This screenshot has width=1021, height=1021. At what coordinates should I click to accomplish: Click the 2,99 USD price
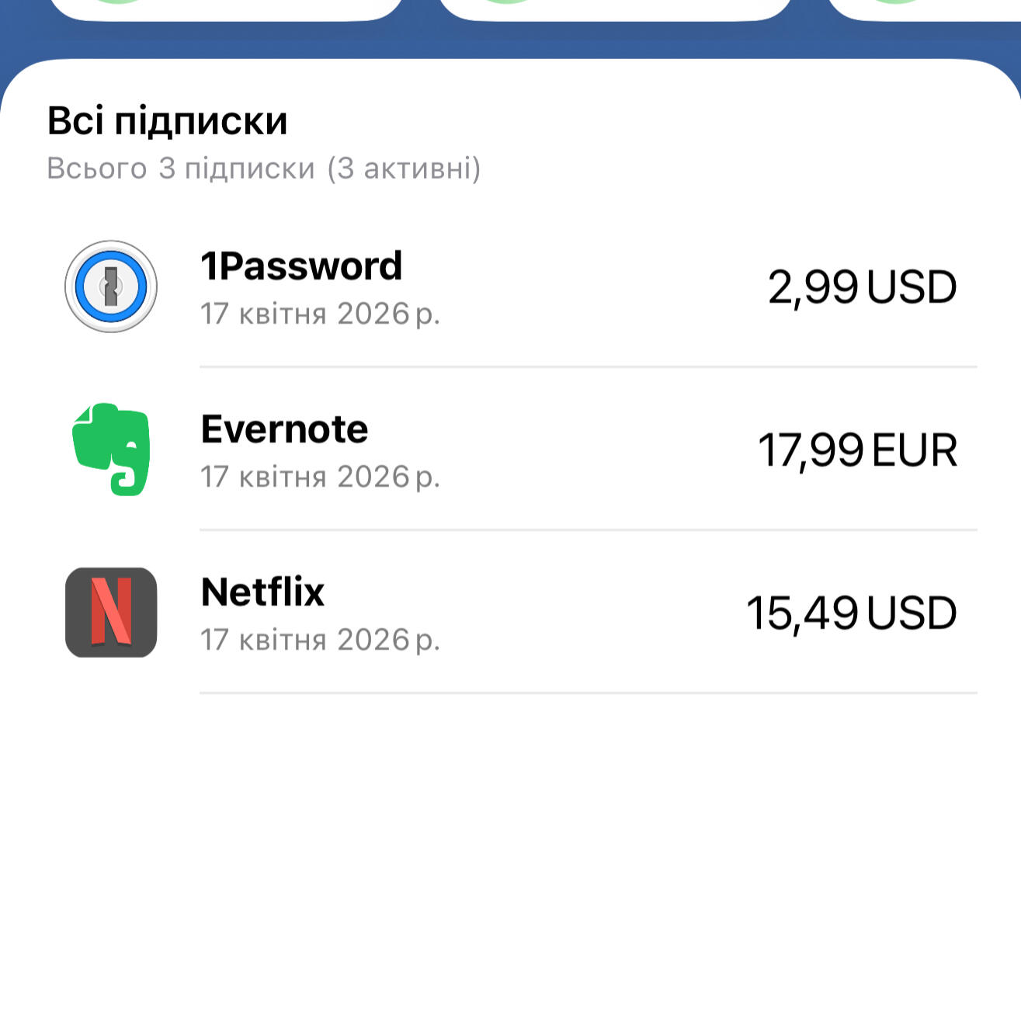pyautogui.click(x=862, y=287)
